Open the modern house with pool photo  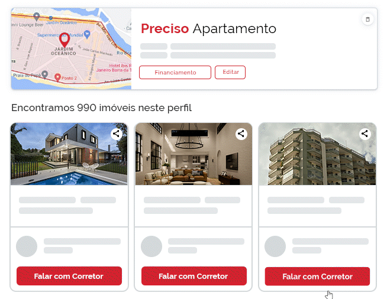69,154
